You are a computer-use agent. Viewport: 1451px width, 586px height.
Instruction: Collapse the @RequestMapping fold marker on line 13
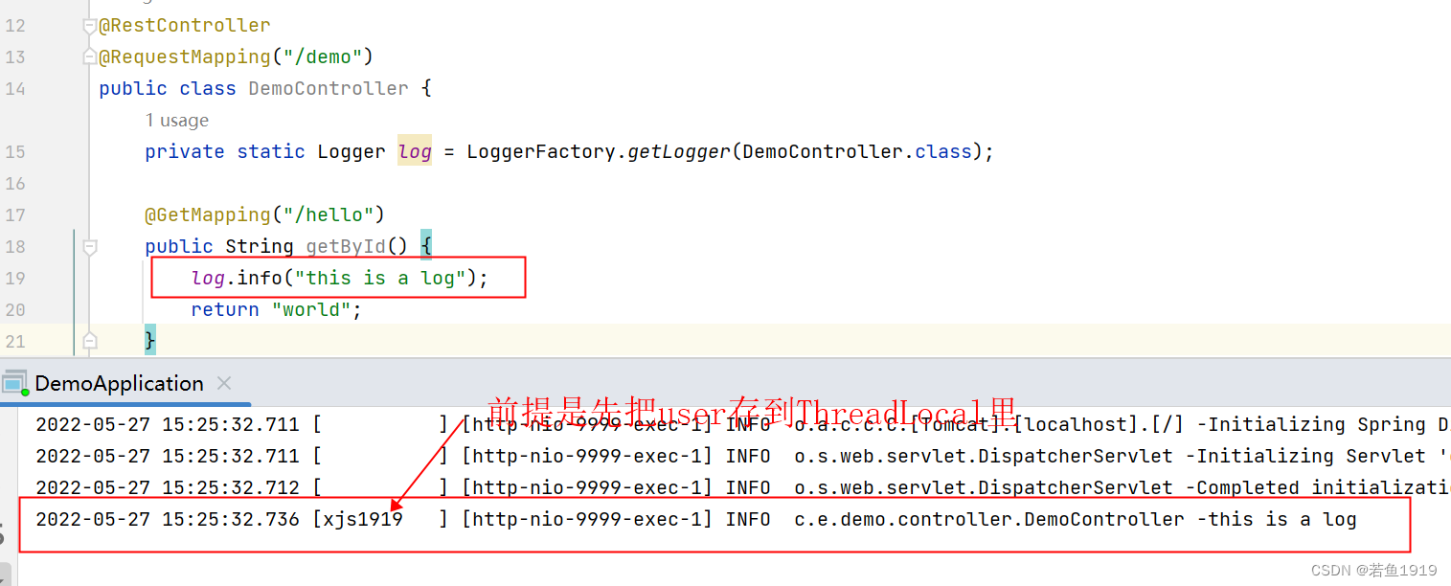pyautogui.click(x=90, y=57)
